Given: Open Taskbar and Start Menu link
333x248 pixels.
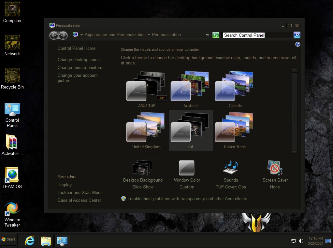Looking at the screenshot, I should tap(80, 192).
